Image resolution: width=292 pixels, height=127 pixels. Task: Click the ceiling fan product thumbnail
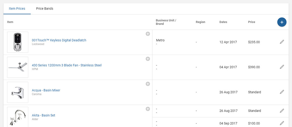(x=18, y=67)
